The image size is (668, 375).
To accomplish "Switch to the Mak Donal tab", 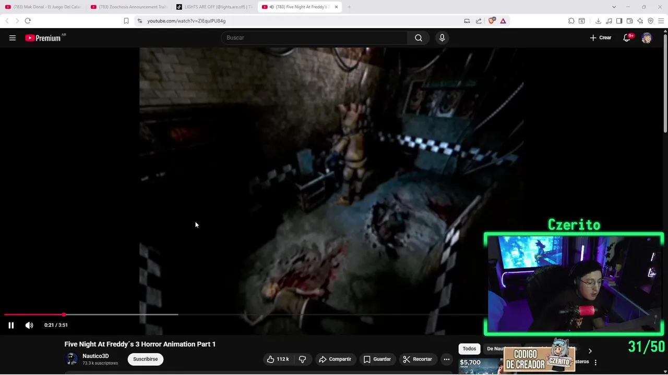I will [43, 7].
